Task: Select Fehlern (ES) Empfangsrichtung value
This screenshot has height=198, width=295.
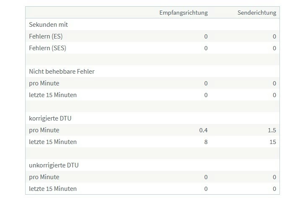Action: (x=206, y=36)
